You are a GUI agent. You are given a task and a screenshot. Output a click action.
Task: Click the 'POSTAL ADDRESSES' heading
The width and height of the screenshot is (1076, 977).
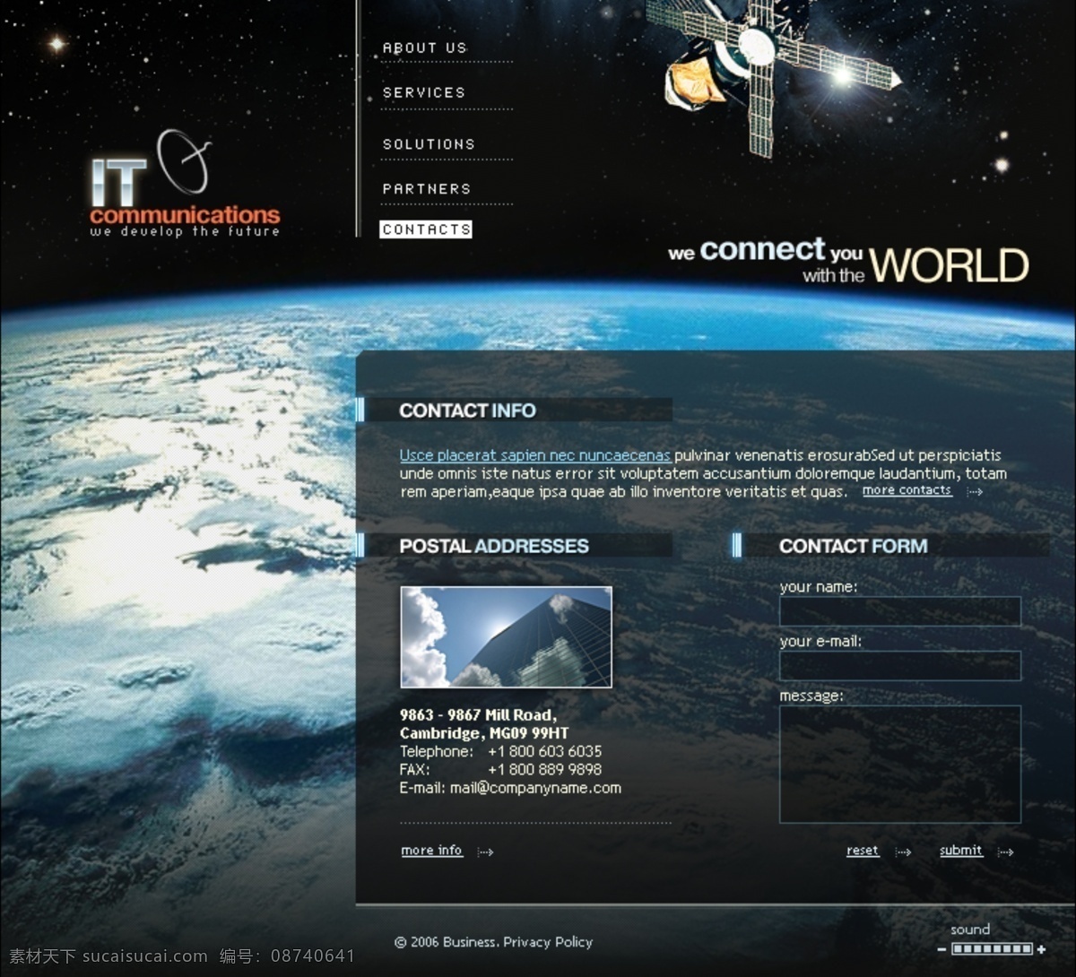coord(494,546)
